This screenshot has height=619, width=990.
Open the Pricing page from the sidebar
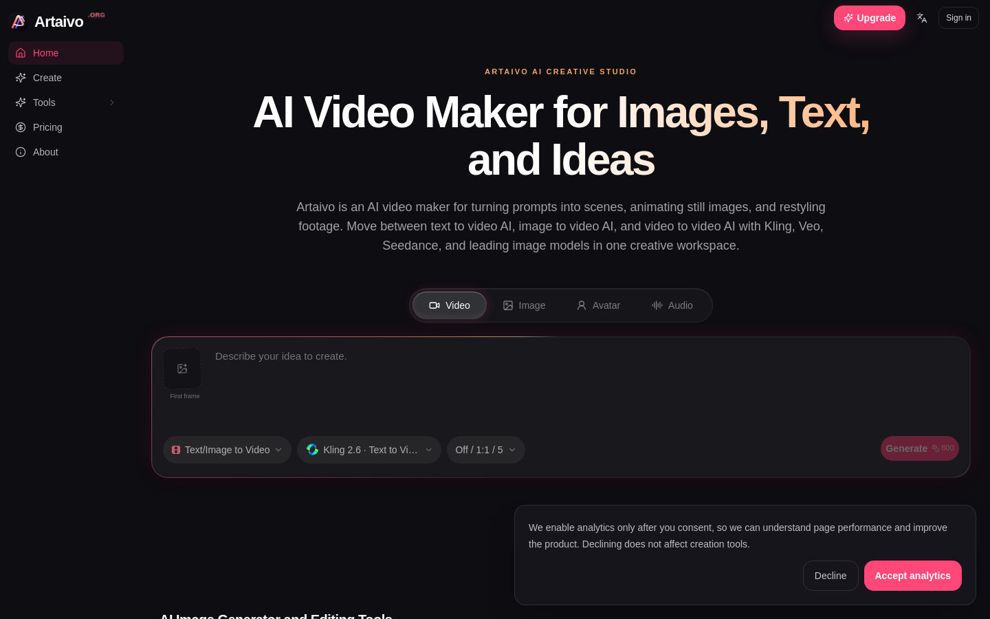[x=66, y=127]
